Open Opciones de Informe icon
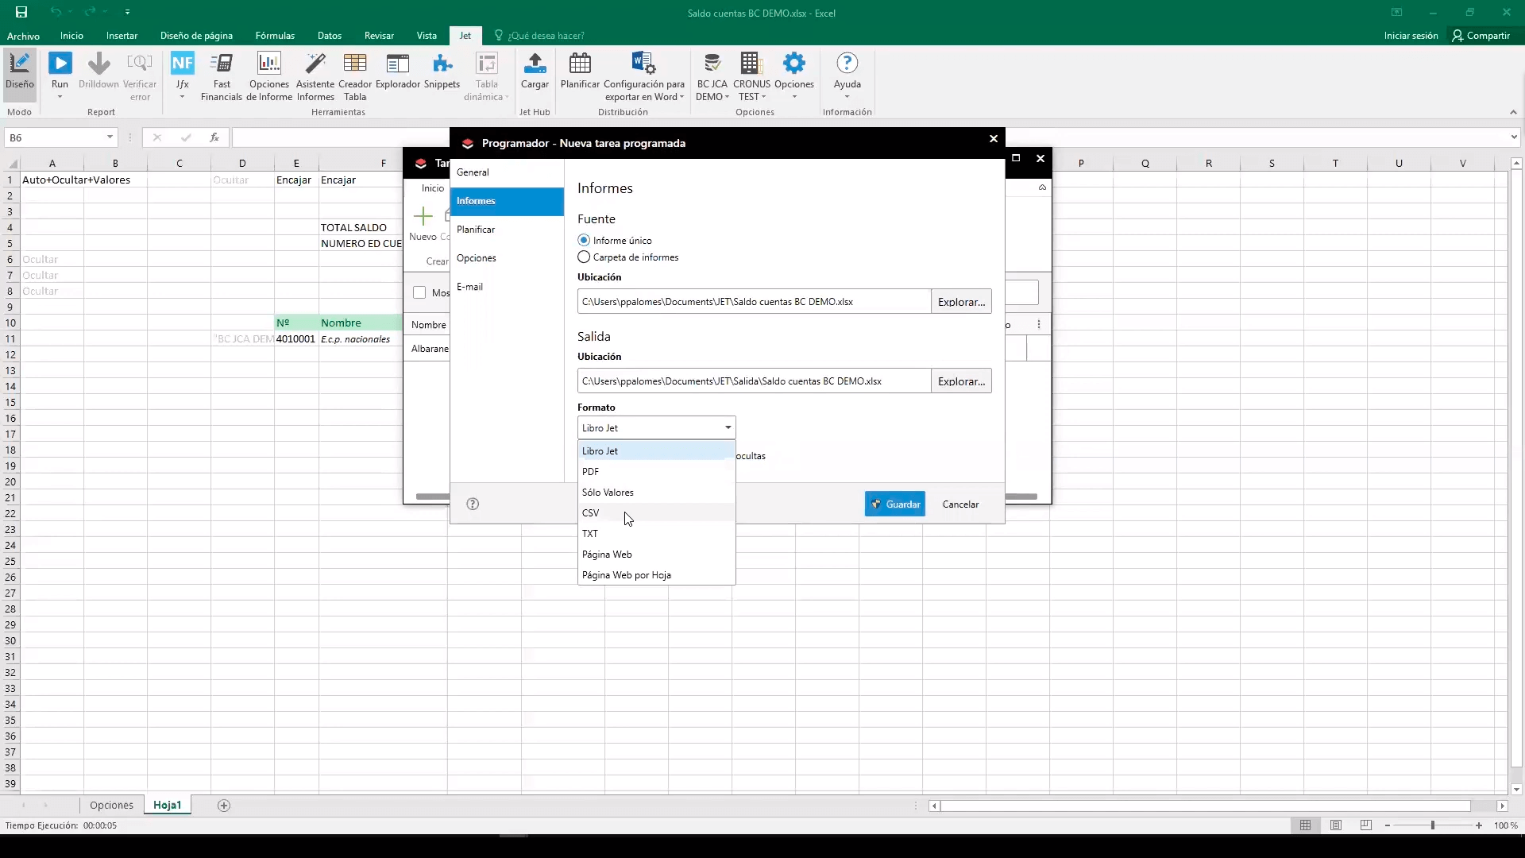The image size is (1525, 858). point(269,76)
